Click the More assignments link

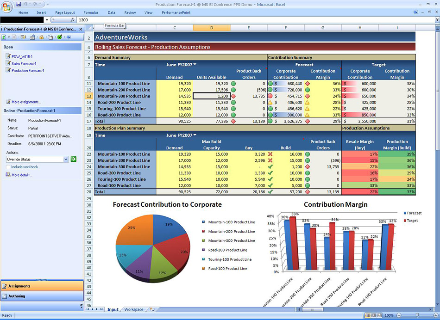26,102
